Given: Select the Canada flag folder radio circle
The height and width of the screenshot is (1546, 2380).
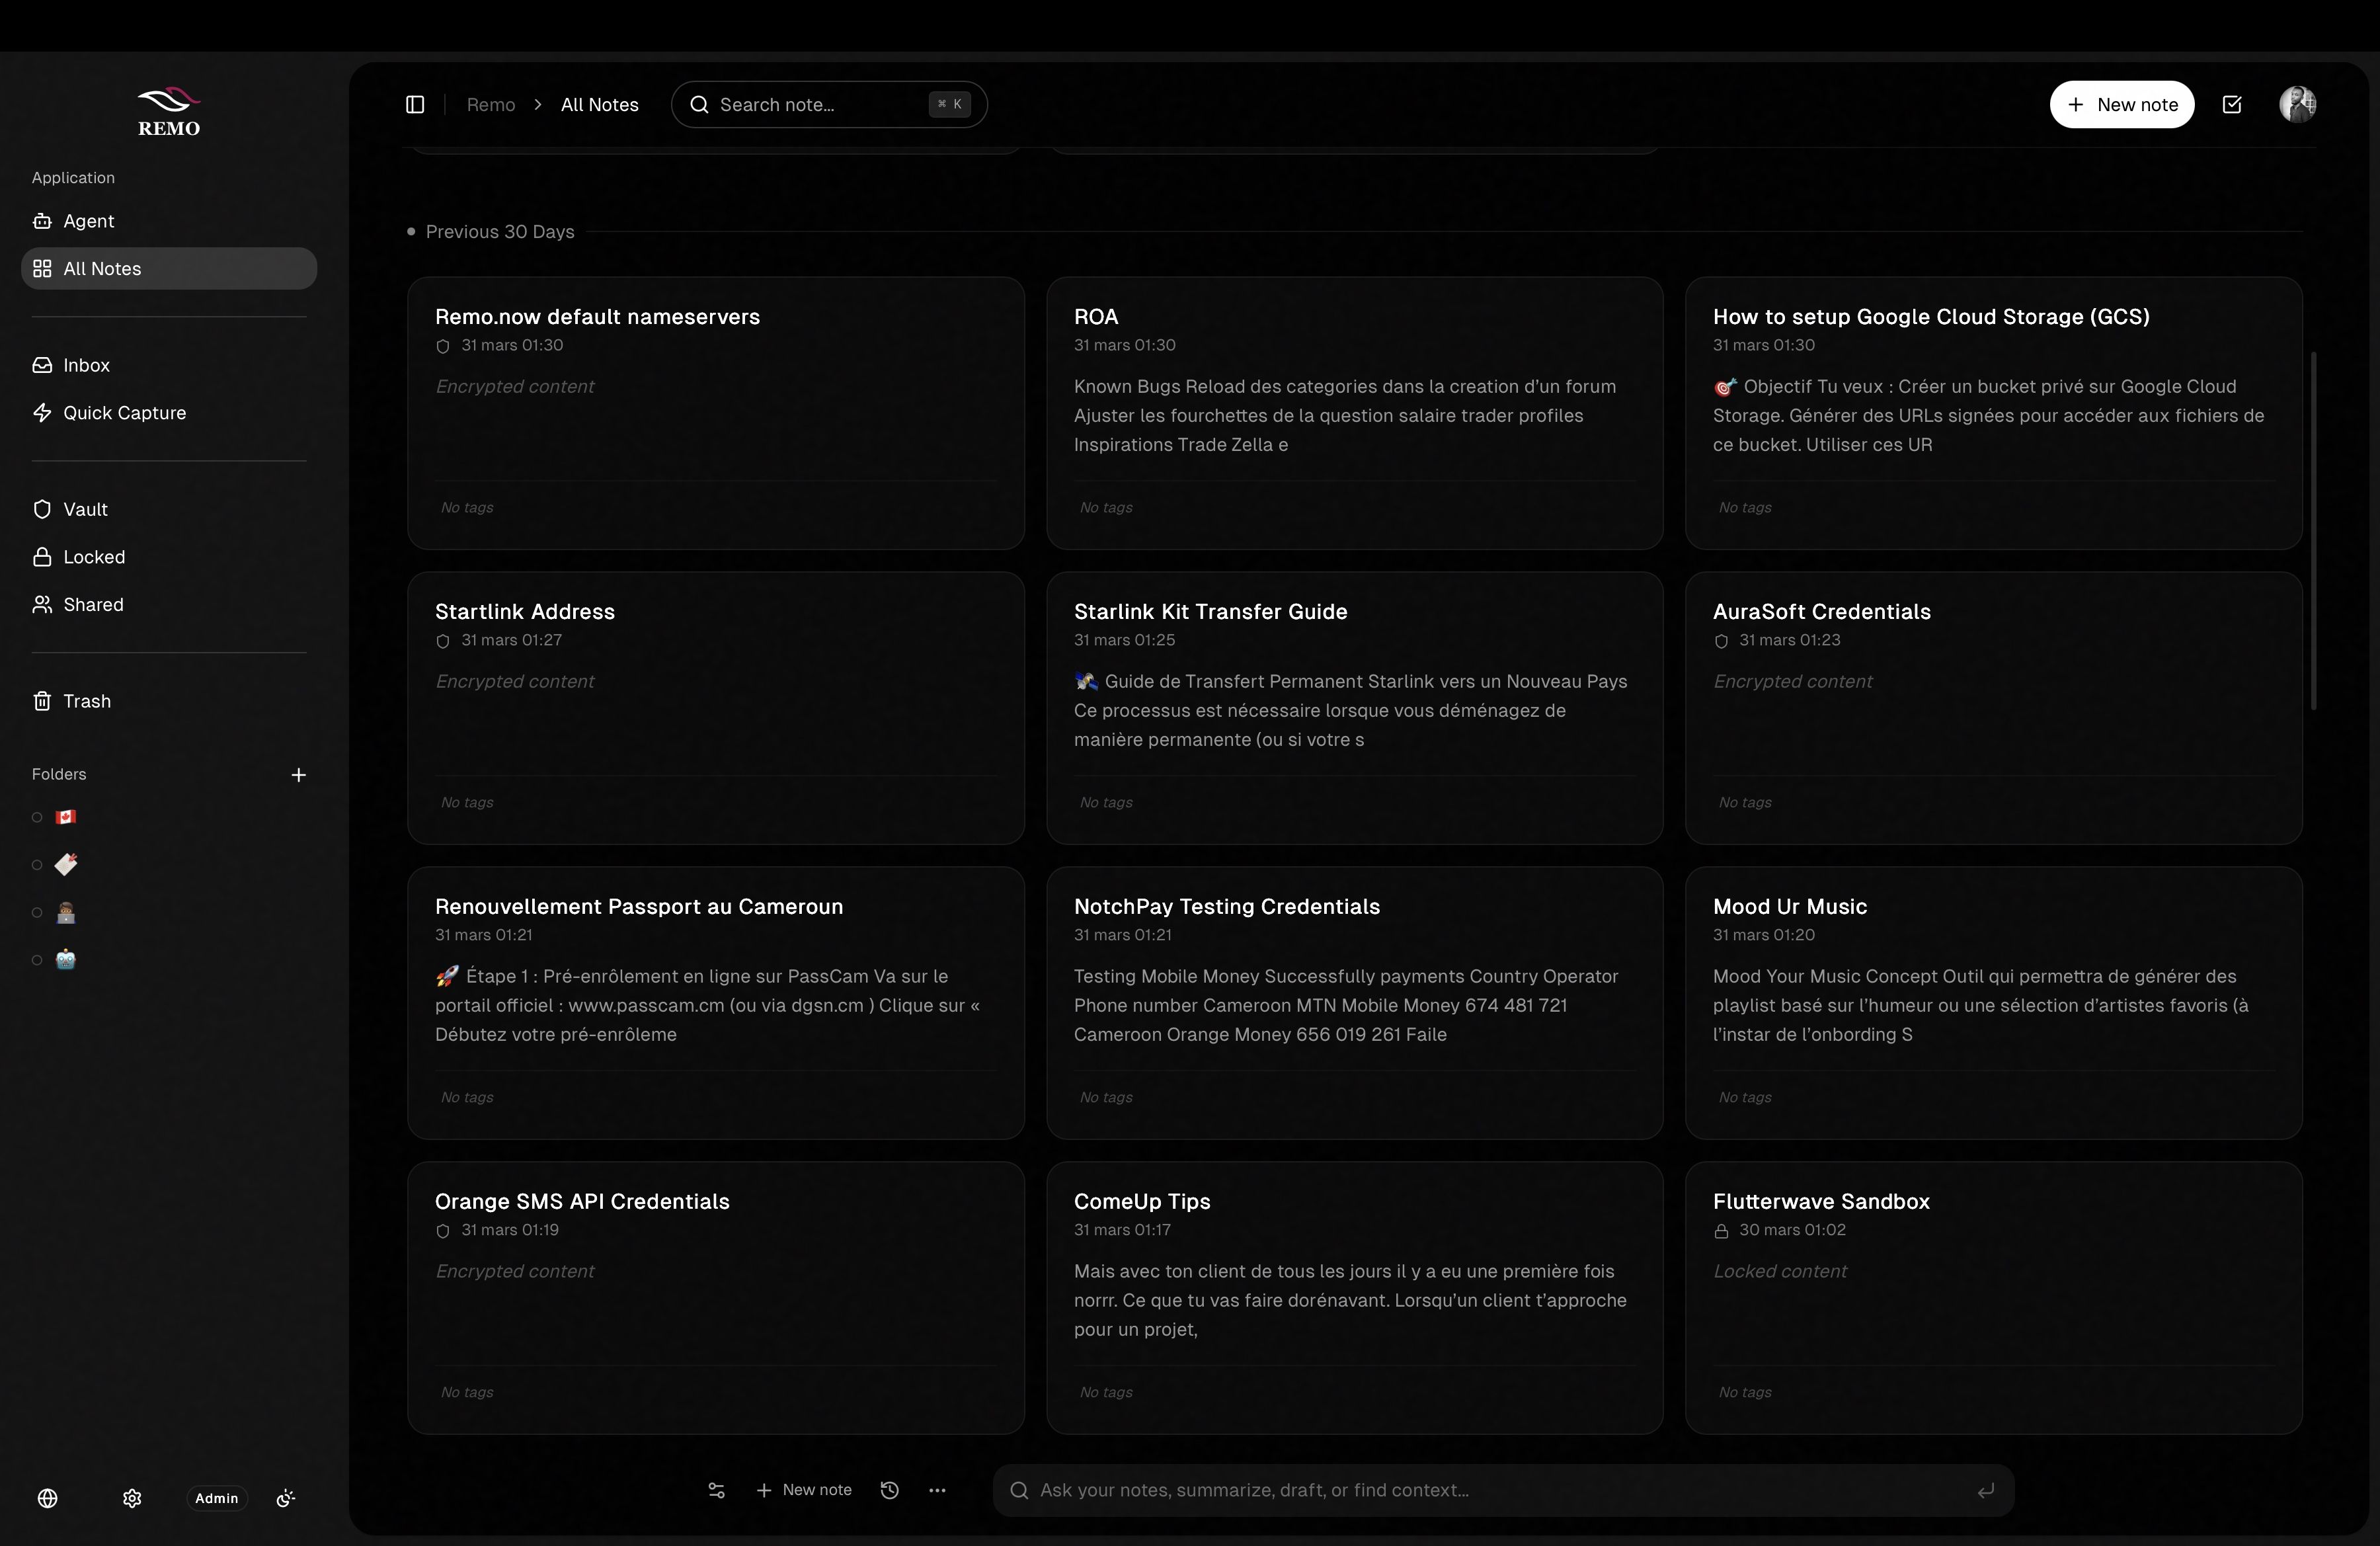Looking at the screenshot, I should [37, 818].
